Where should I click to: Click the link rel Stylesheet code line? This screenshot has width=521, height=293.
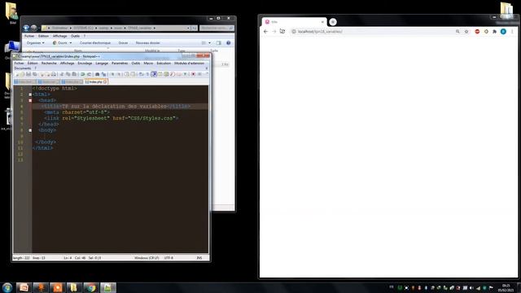pyautogui.click(x=112, y=118)
